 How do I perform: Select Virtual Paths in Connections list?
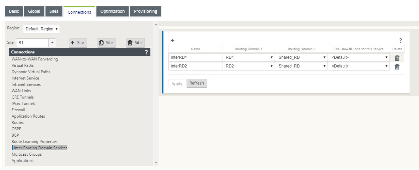tap(23, 65)
